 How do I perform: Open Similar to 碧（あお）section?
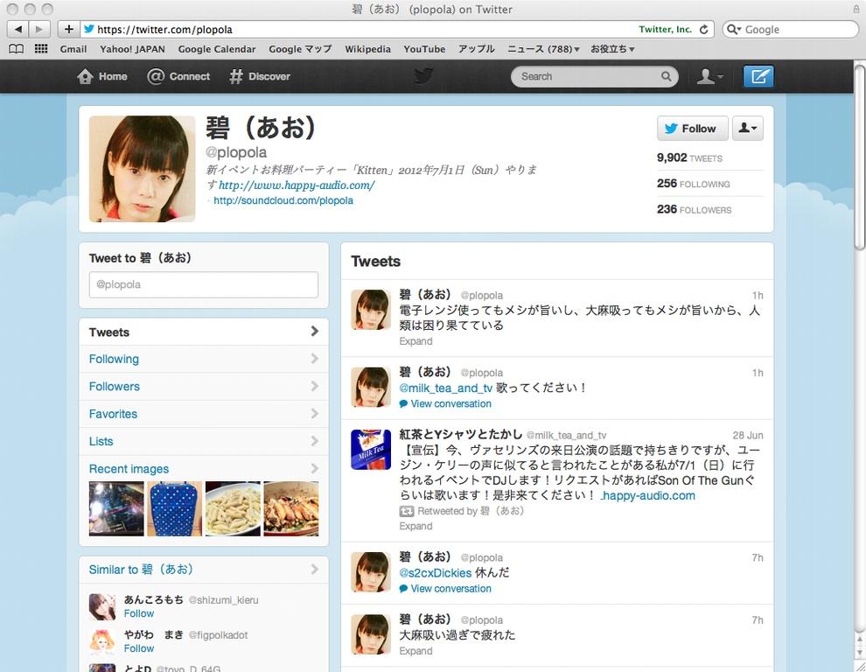141,570
